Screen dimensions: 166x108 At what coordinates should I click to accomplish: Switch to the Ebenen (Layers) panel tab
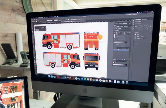[x=115, y=48]
